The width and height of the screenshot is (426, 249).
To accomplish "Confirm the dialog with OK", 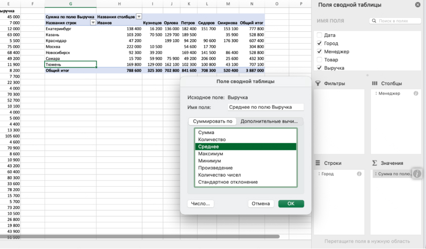I will pos(291,203).
